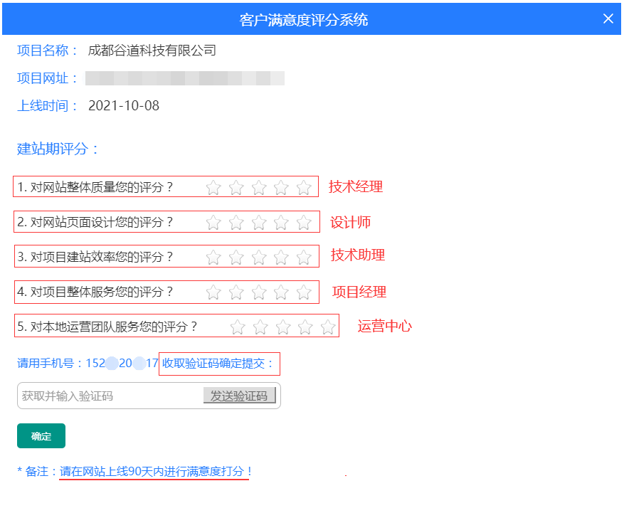
Task: Select second star for overall website quality
Action: coord(236,188)
